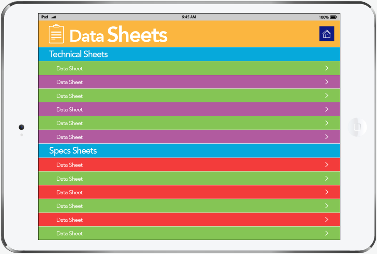Open the chevron of the second Technical Sheets row
The height and width of the screenshot is (254, 377).
point(327,82)
